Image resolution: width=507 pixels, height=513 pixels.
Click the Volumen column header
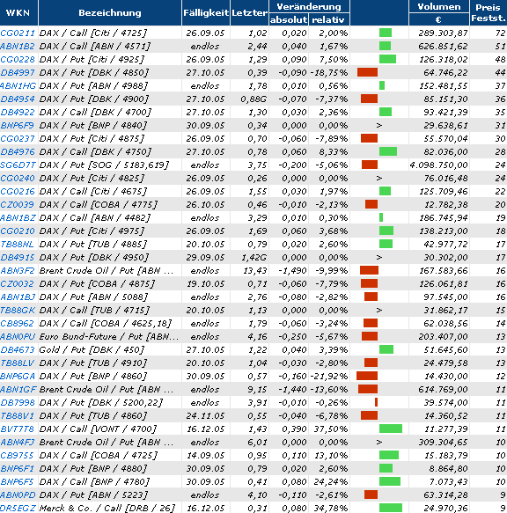click(x=439, y=6)
